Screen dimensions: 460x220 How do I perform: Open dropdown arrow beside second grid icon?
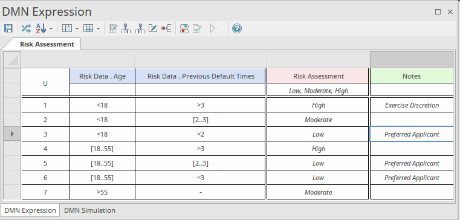(98, 28)
